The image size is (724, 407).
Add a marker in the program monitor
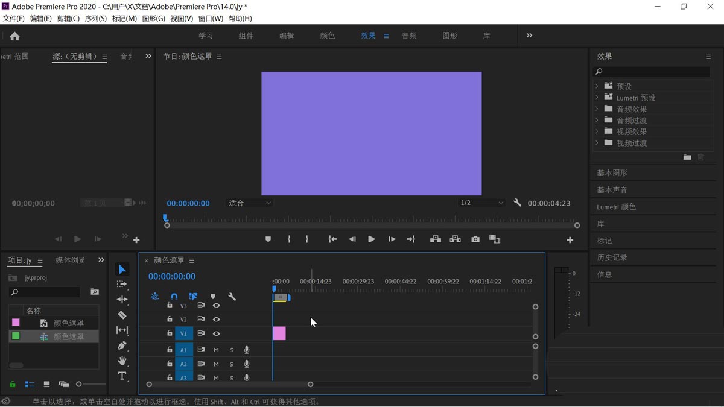click(x=268, y=239)
